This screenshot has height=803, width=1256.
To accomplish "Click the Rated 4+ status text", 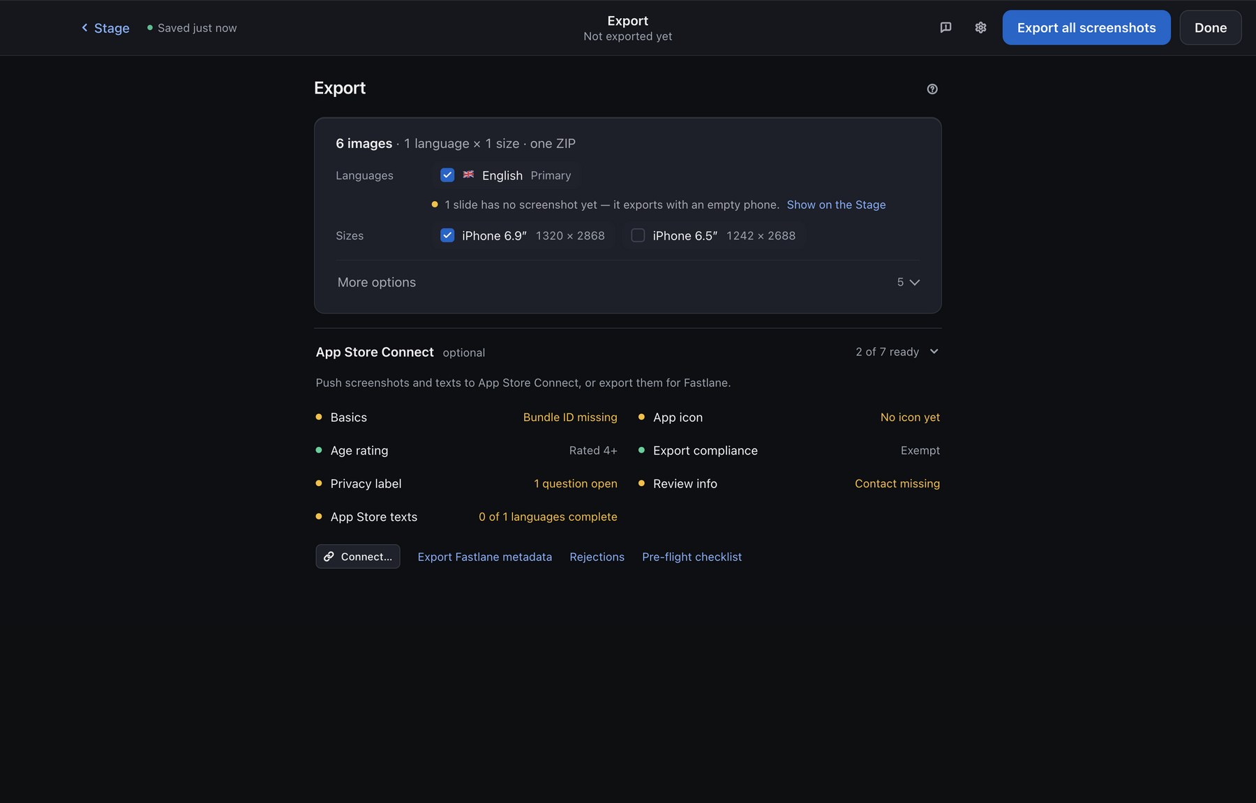I will [x=593, y=450].
